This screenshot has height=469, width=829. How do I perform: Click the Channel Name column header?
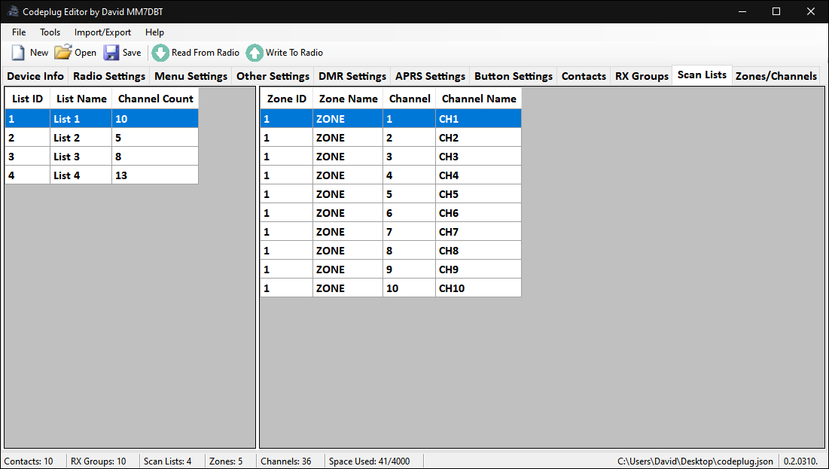click(x=479, y=99)
